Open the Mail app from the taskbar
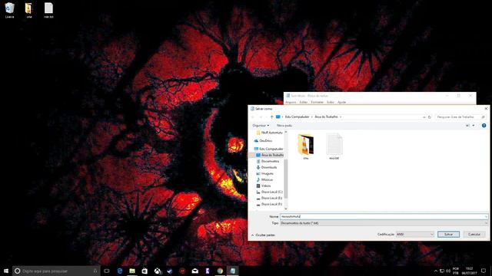Image resolution: width=492 pixels, height=276 pixels. click(194, 271)
